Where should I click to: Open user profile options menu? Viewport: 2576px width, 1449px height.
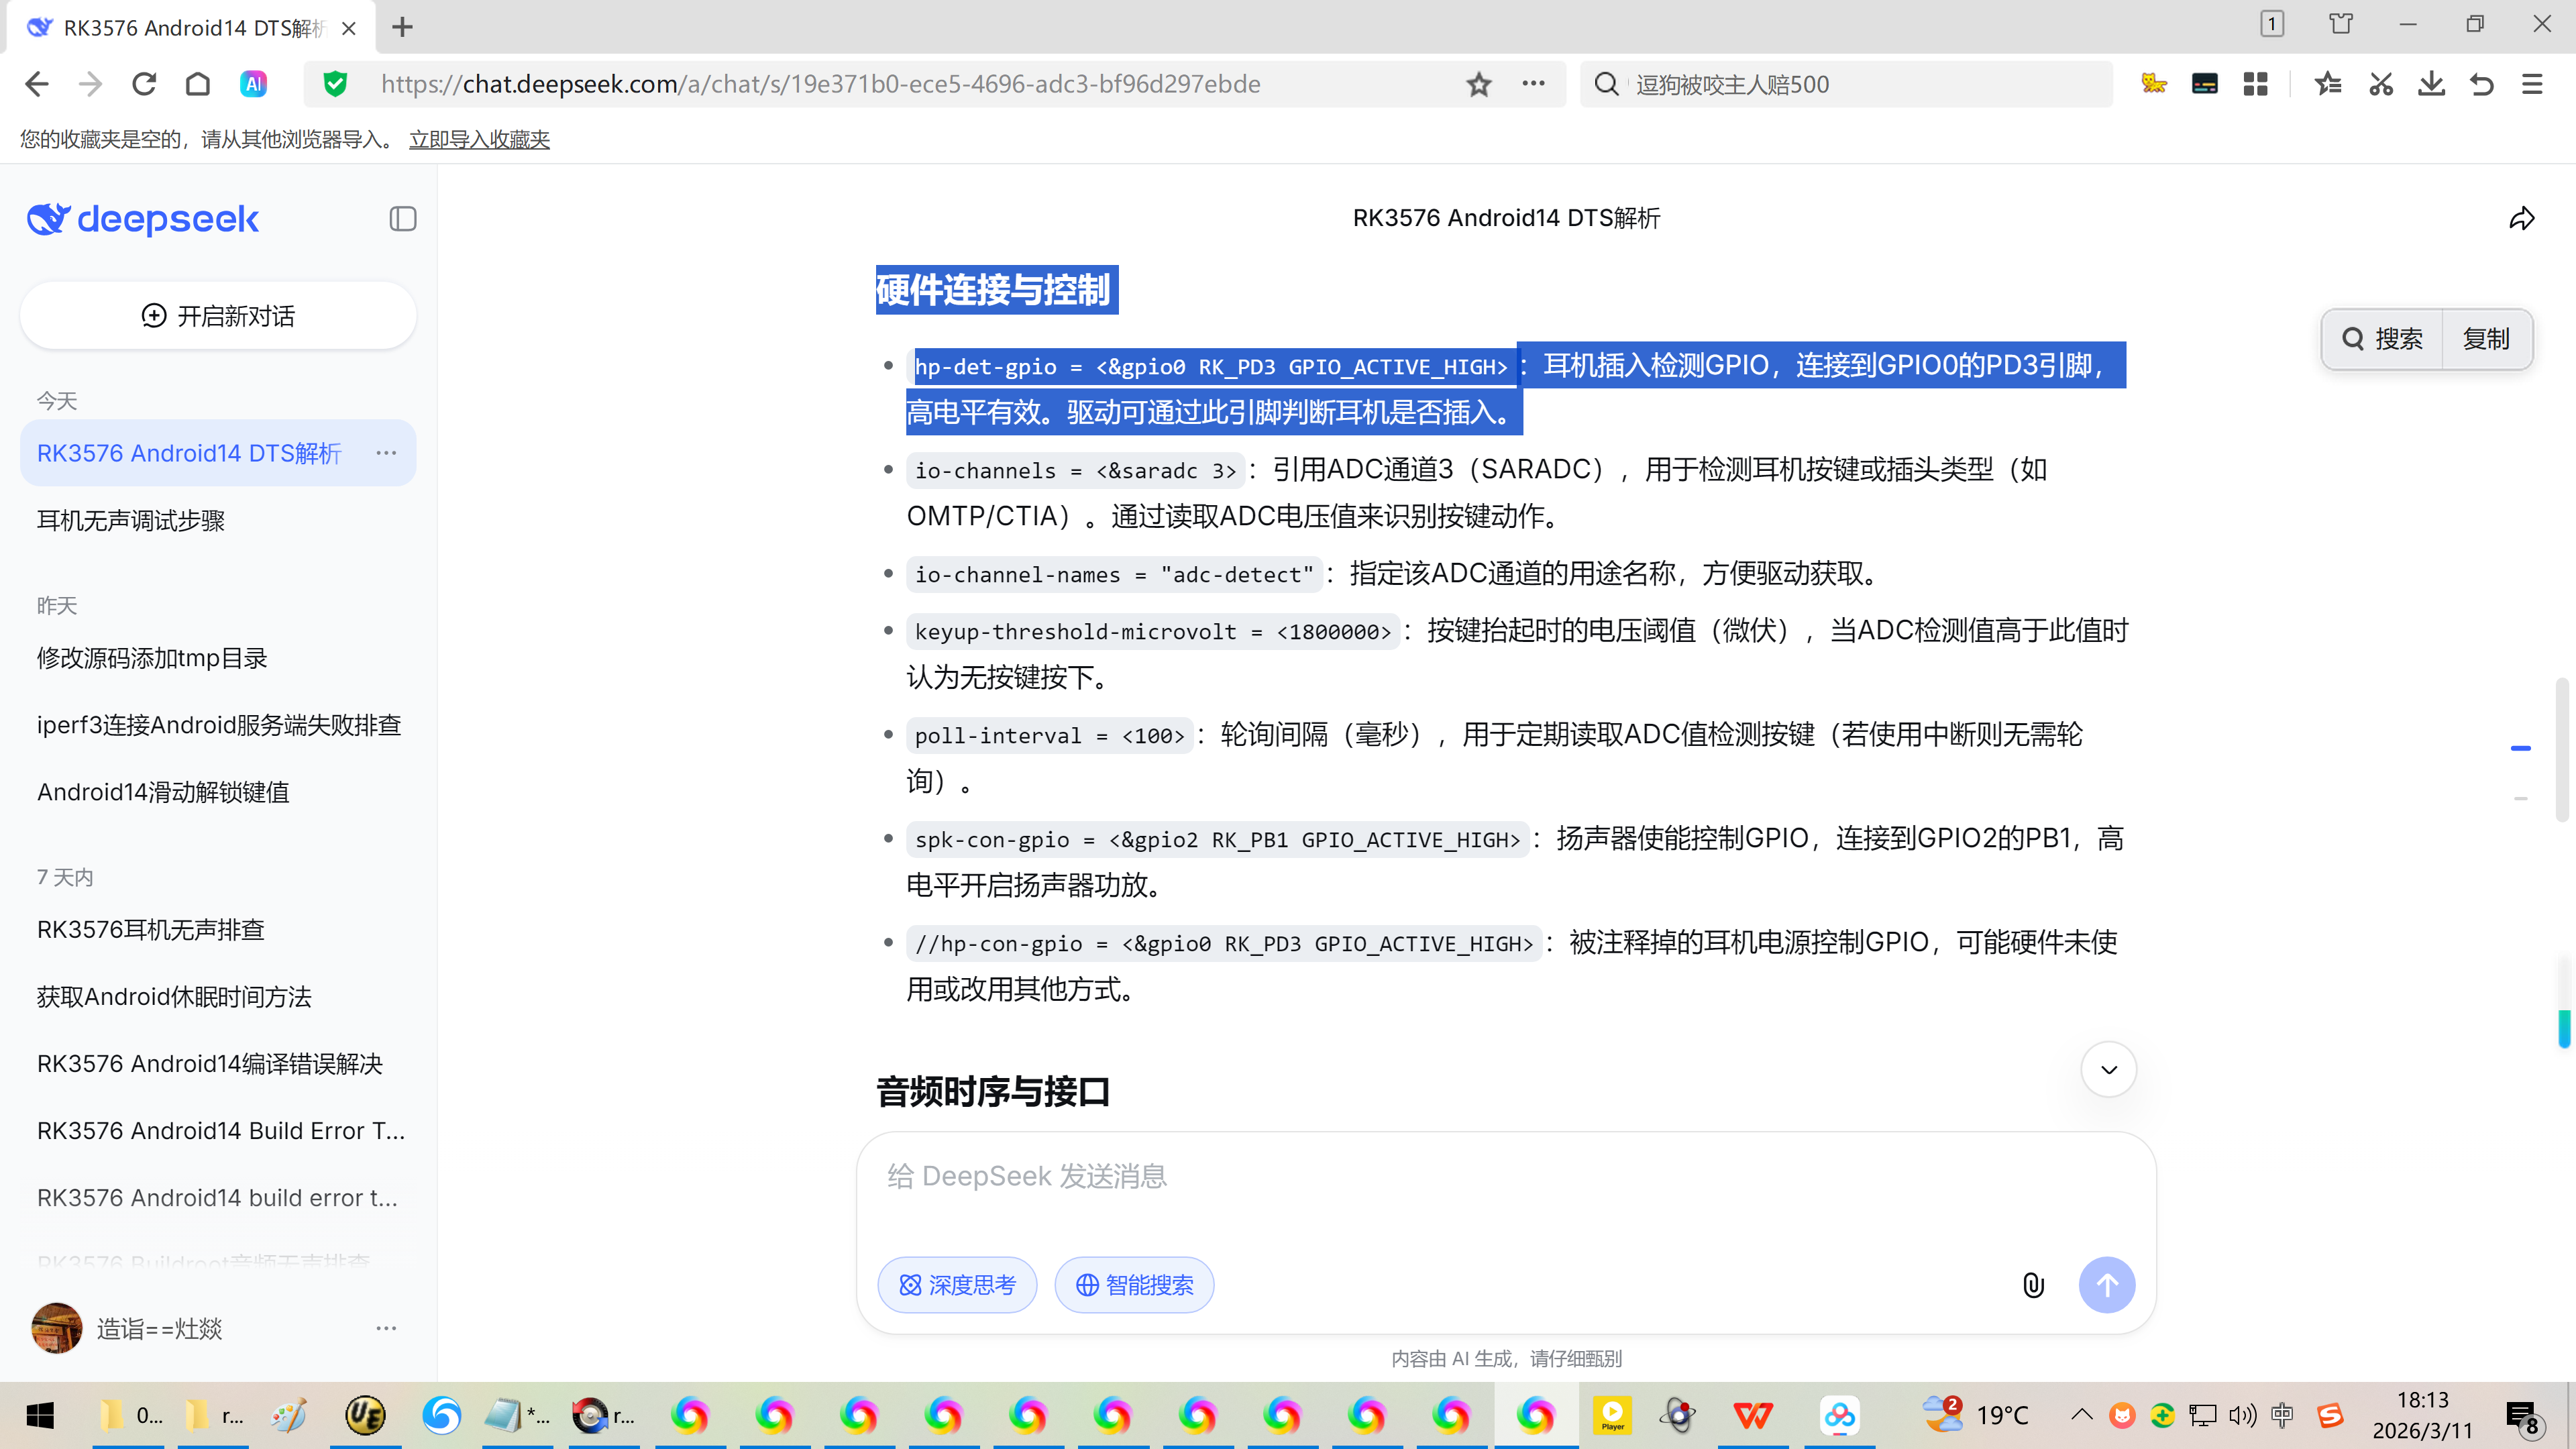(x=386, y=1328)
